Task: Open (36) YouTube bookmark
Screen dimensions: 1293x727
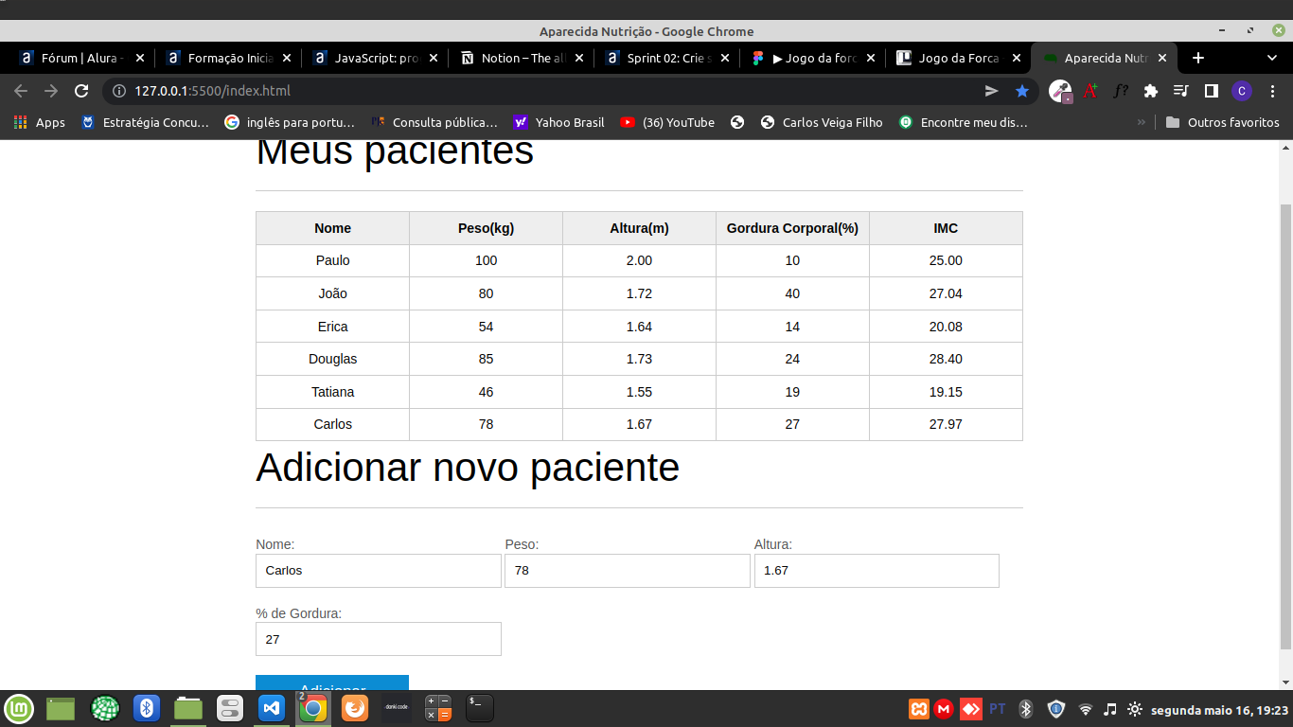Action: pos(667,122)
